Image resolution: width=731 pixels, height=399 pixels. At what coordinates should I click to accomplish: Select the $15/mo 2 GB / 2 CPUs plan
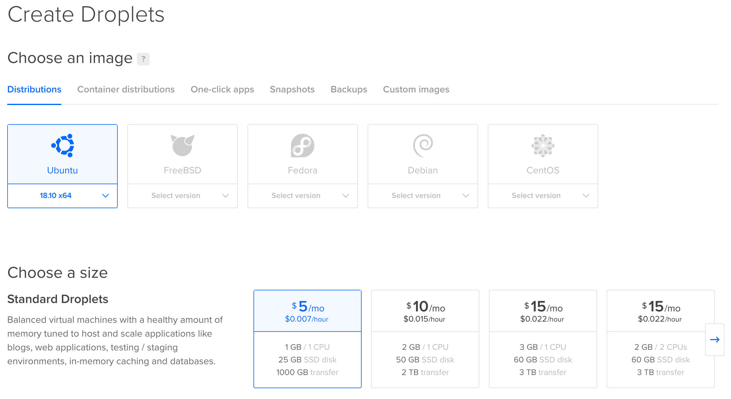pos(661,339)
